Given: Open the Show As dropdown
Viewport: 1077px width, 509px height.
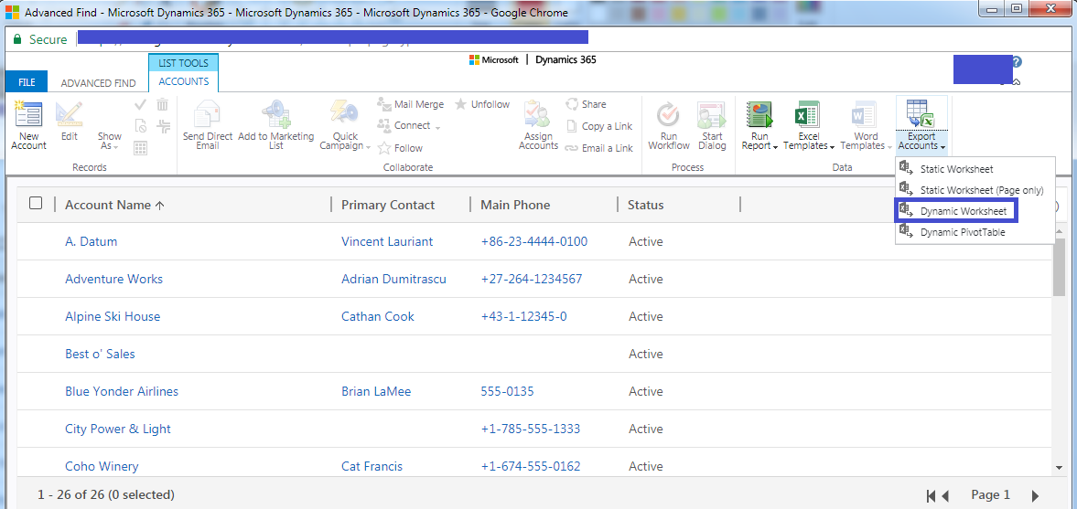Looking at the screenshot, I should [109, 141].
